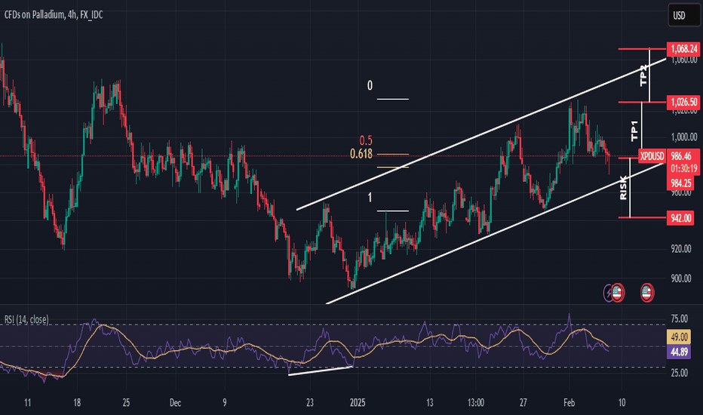Click the "Dec" date on time axis

coord(175,403)
